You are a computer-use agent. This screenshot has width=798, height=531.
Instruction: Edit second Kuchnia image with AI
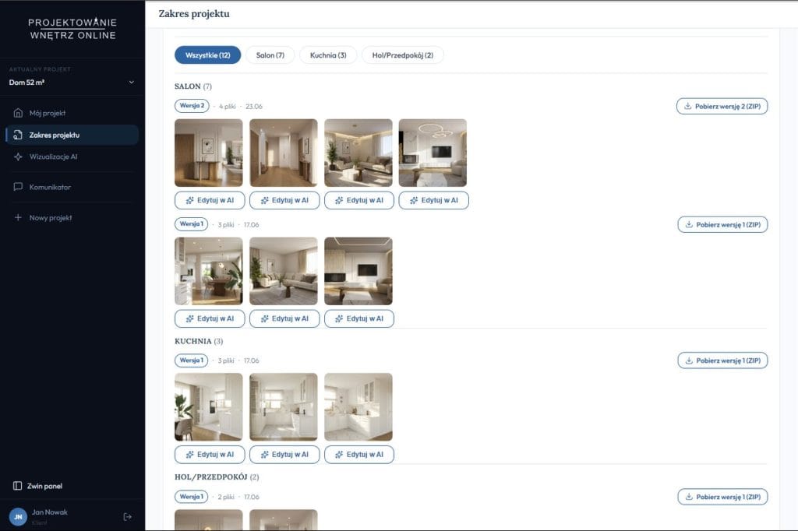point(284,455)
